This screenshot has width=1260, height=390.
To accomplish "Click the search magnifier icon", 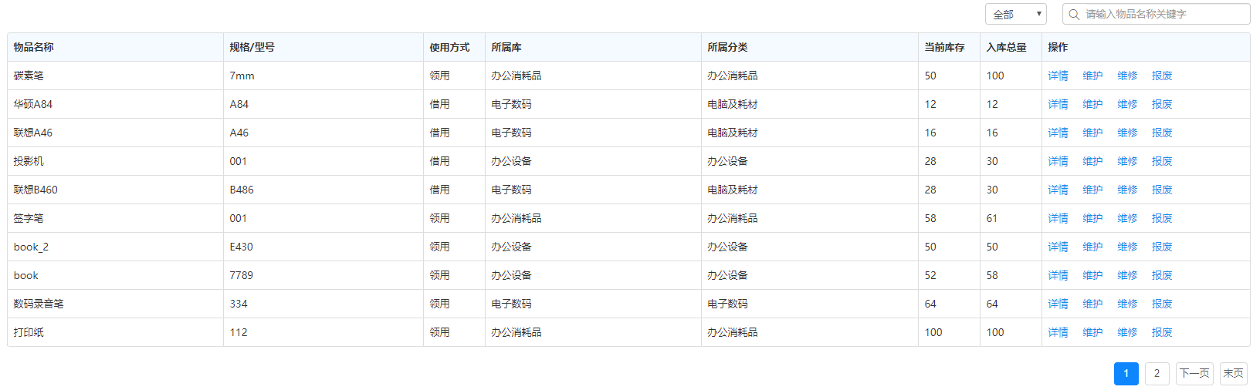I will 1074,15.
